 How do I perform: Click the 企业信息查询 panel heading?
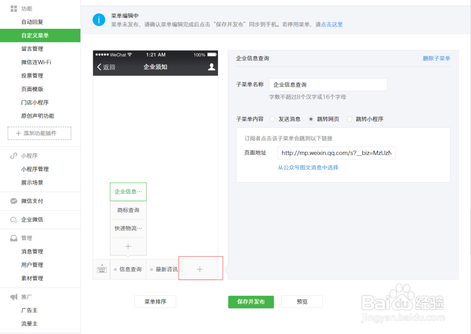(252, 58)
